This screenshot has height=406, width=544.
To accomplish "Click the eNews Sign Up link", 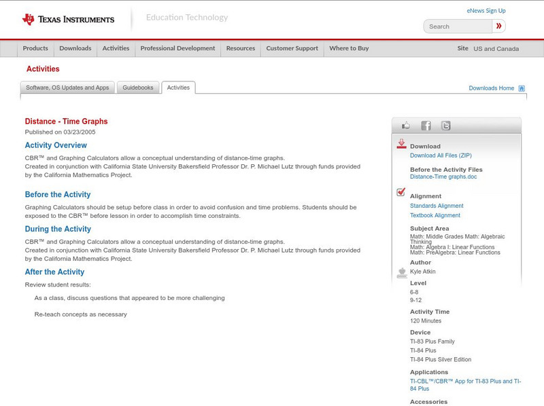I will tap(486, 11).
